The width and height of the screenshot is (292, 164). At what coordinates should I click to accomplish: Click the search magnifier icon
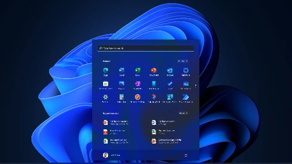point(101,48)
